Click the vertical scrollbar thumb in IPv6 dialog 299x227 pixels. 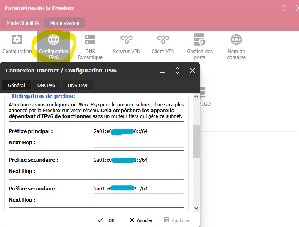pos(196,141)
